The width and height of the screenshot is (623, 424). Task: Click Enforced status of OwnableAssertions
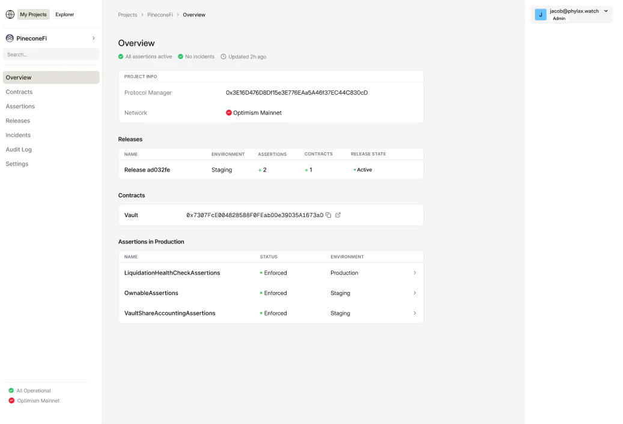click(x=273, y=293)
